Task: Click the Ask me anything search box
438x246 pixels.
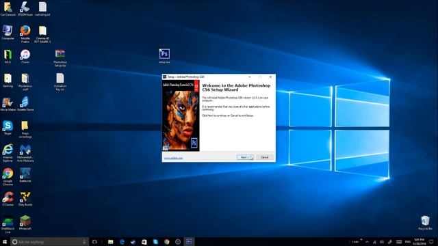Action: 49,242
